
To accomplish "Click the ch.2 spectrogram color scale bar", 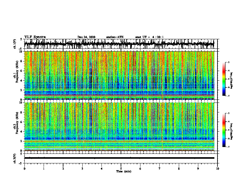I will pyautogui.click(x=224, y=130).
